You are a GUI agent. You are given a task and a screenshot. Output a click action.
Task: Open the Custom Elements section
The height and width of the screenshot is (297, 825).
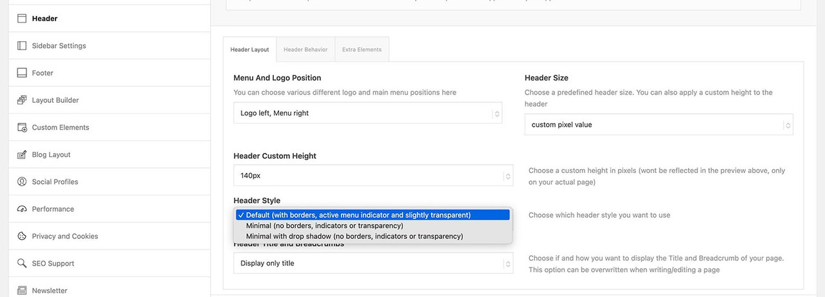coord(110,127)
